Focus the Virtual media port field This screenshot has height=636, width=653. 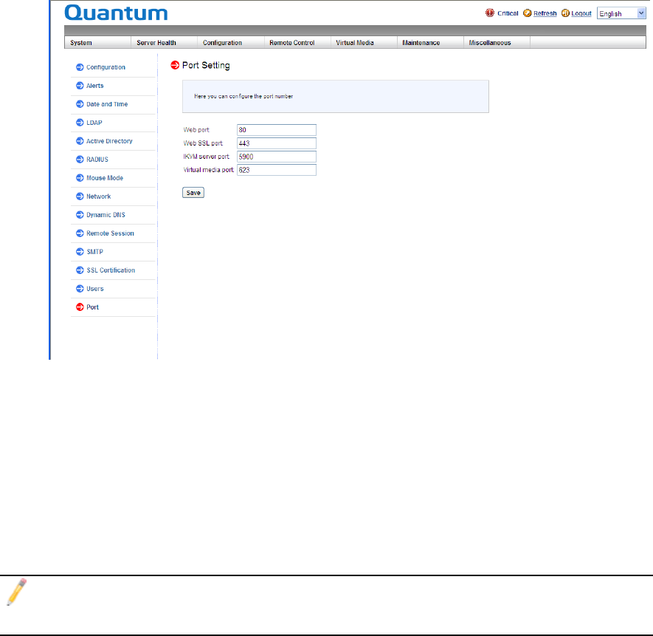point(277,170)
